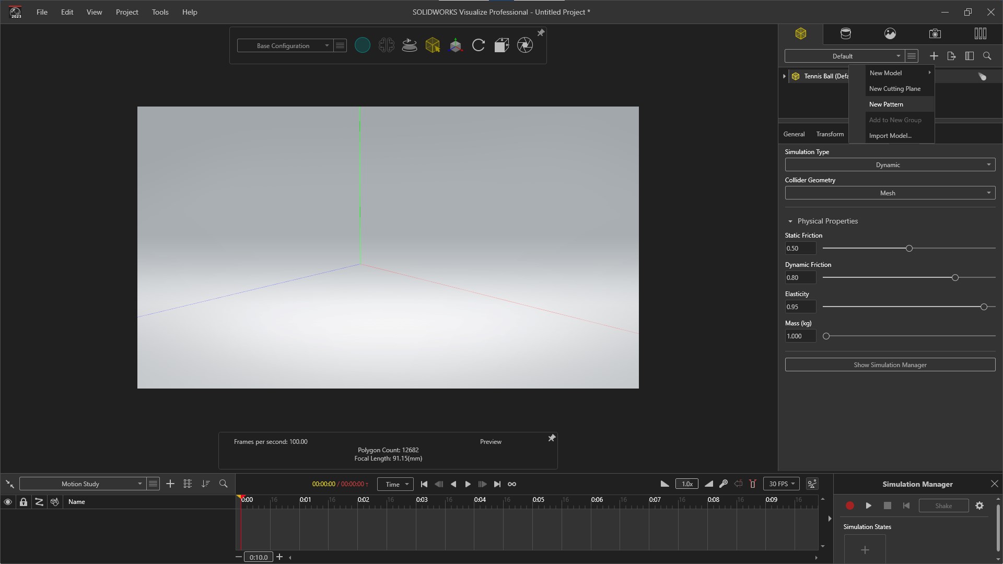Click the Show Simulation Manager button
The image size is (1003, 564).
pyautogui.click(x=889, y=365)
